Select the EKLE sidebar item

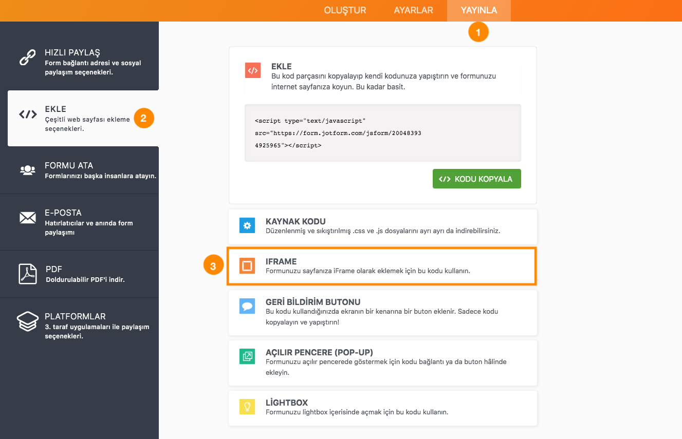83,119
